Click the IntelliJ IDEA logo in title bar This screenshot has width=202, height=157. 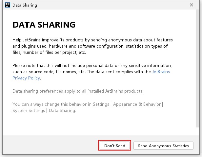pyautogui.click(x=7, y=5)
